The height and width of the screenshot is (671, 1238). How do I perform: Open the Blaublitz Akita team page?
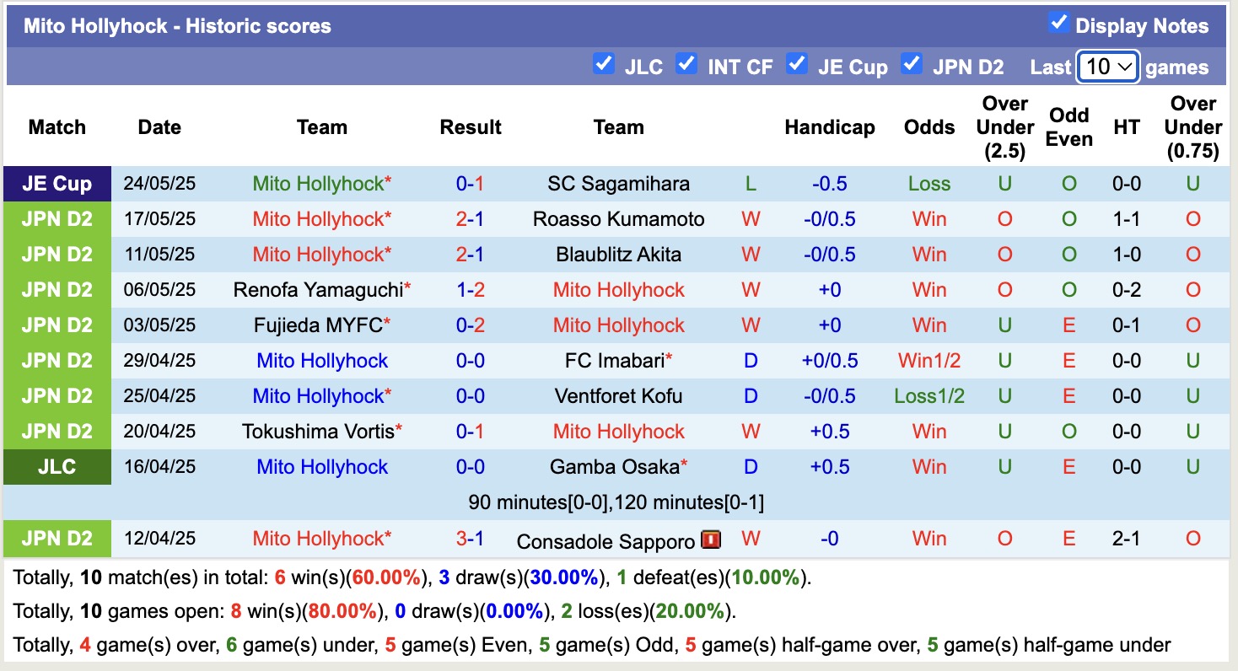click(x=618, y=255)
